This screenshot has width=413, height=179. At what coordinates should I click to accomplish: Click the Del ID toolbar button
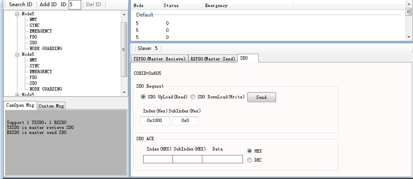tap(93, 5)
